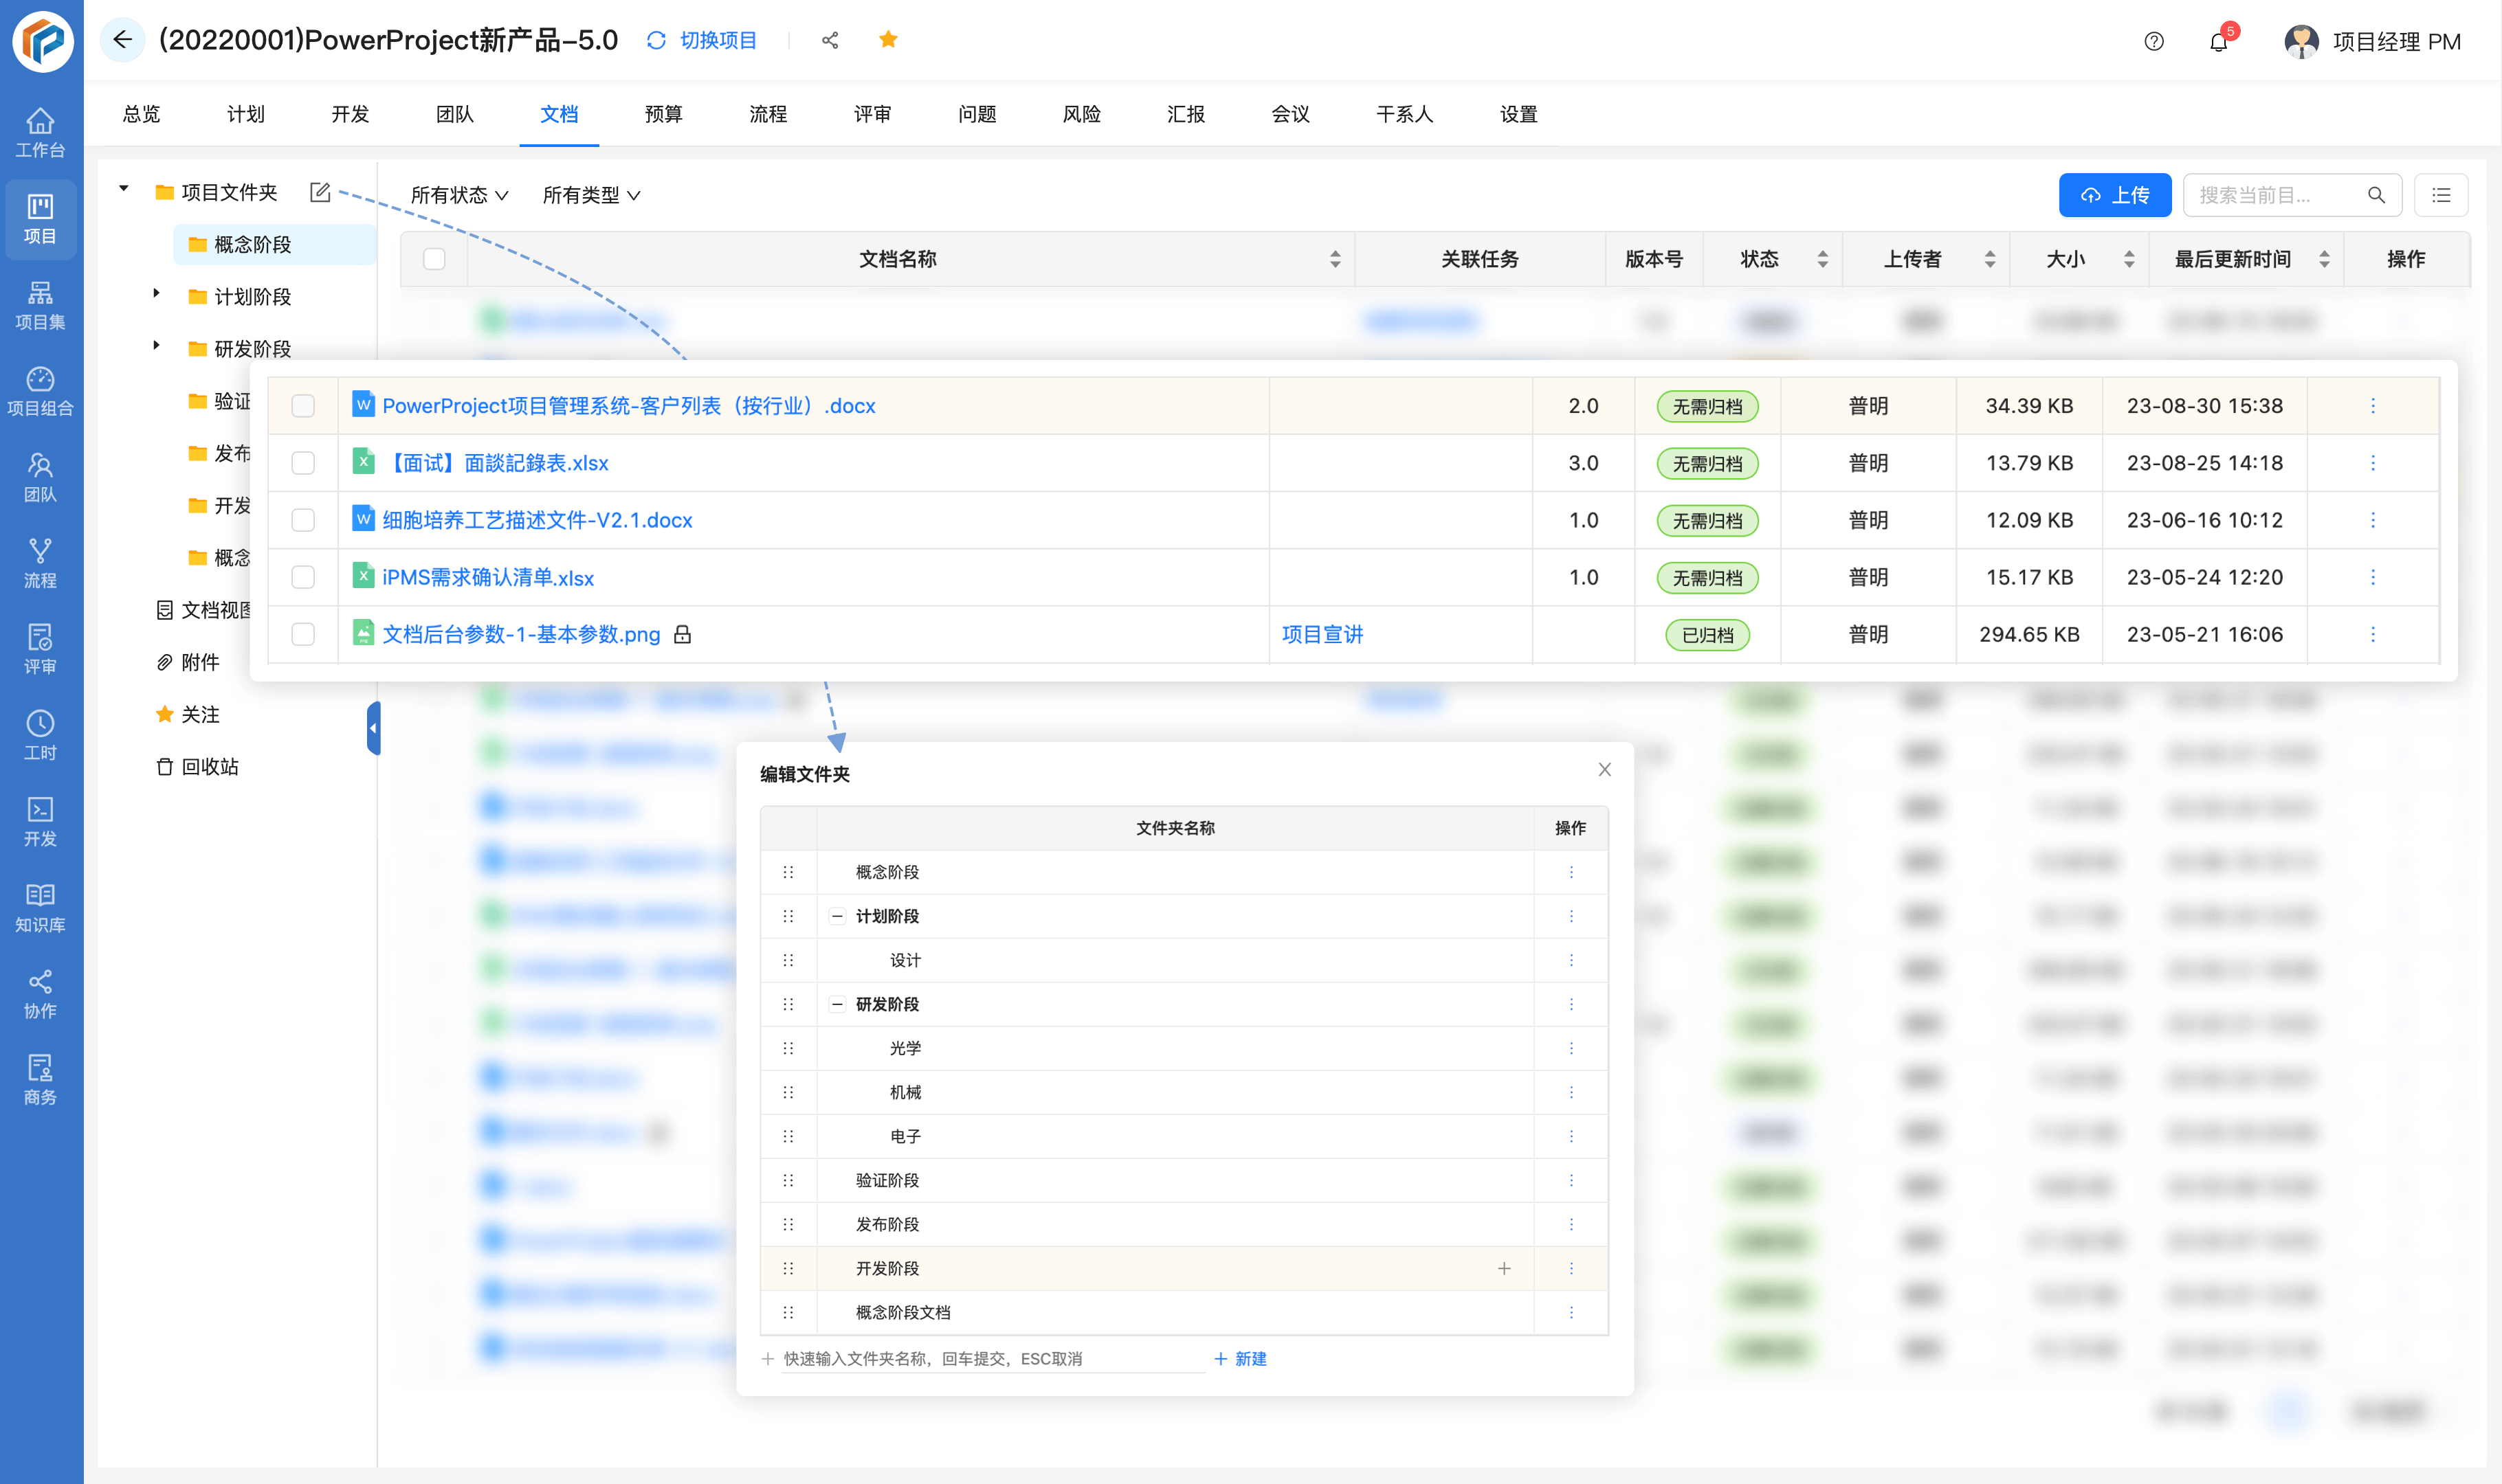
Task: Switch to the 计划 tab
Action: (x=245, y=114)
